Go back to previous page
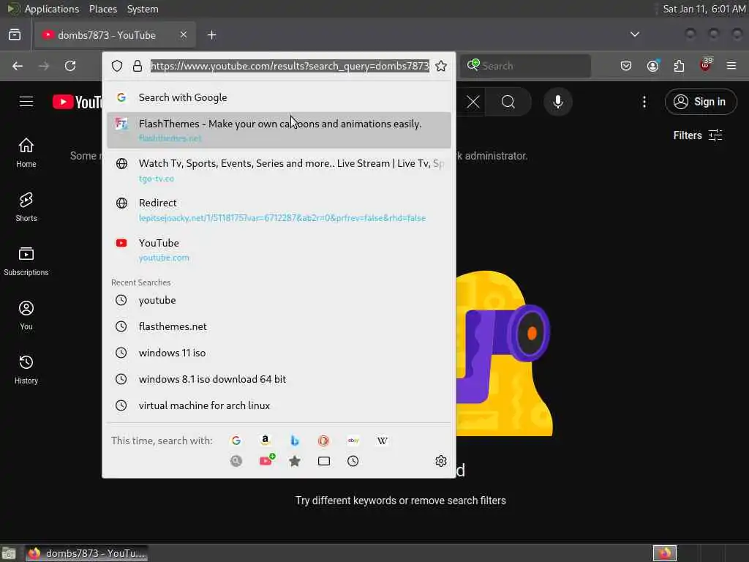This screenshot has height=562, width=749. click(18, 66)
